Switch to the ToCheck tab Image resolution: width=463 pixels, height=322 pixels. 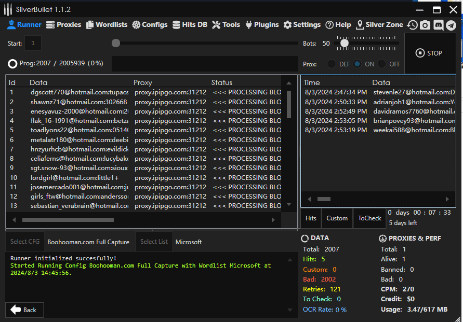coord(369,218)
